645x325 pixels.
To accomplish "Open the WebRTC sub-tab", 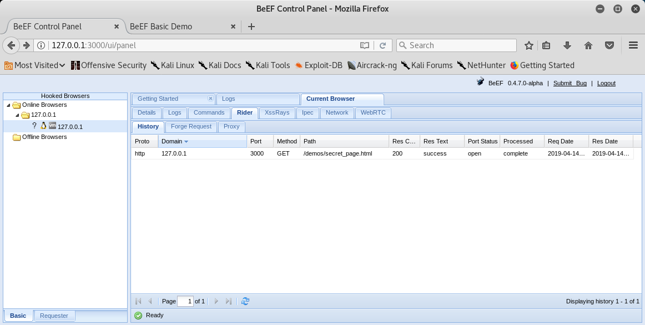I will (x=373, y=113).
